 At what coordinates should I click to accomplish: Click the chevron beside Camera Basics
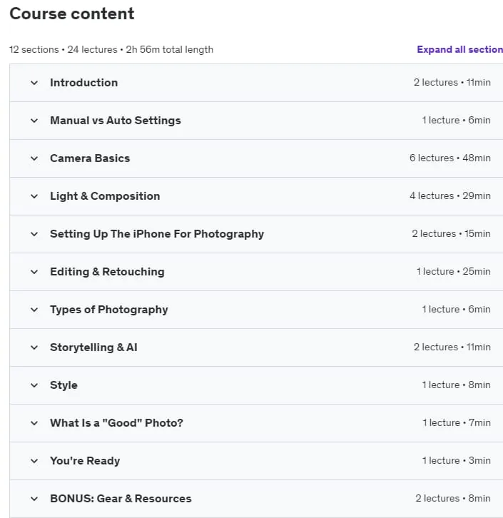point(34,158)
